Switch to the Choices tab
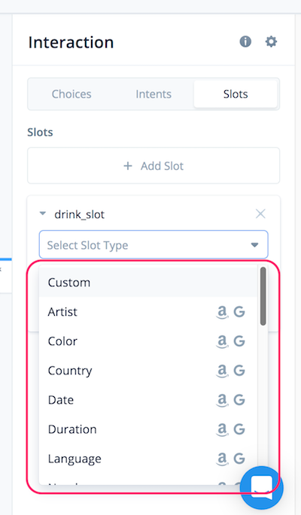This screenshot has width=301, height=515. pos(71,94)
